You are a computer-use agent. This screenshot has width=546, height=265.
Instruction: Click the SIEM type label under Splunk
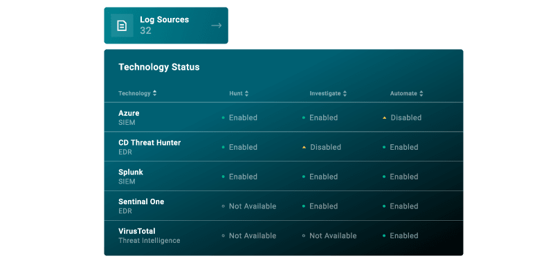pos(127,181)
